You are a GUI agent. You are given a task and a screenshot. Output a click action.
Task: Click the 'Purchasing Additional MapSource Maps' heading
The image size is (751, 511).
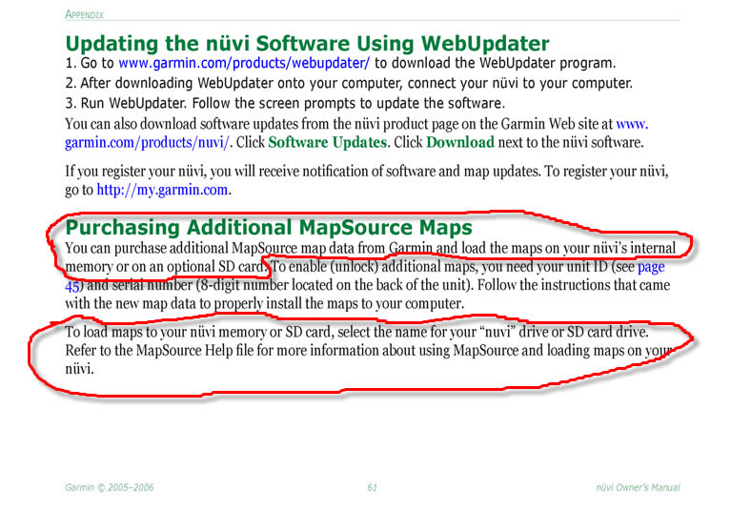tap(269, 227)
